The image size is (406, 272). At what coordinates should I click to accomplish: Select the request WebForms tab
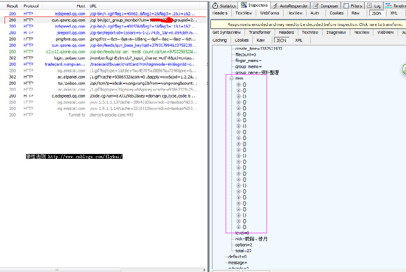269,13
